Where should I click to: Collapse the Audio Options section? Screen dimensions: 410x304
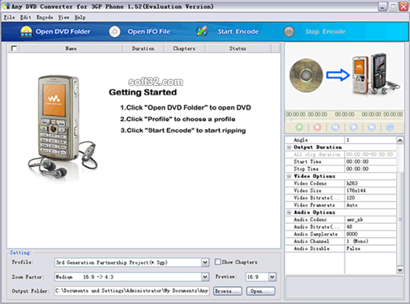pyautogui.click(x=289, y=212)
